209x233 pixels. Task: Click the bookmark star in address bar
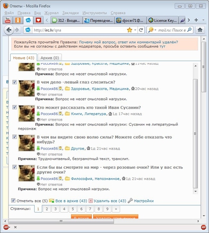pos(129,30)
